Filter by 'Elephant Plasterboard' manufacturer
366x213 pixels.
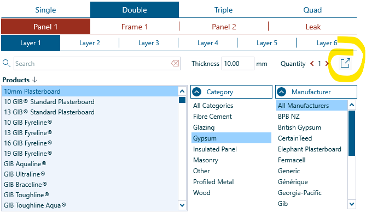click(x=312, y=149)
